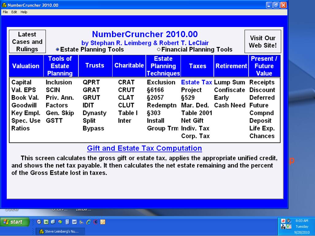Screen dimensions: 315x236
Task: Open Internet Explorer quick launch icon
Action: (x=89, y=222)
